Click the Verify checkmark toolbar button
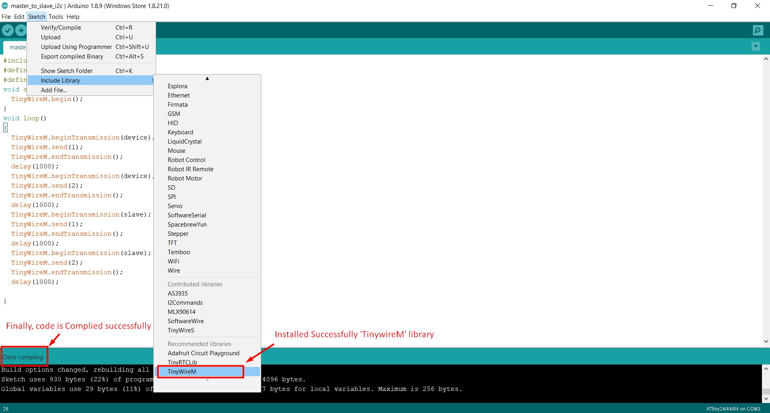 pos(8,30)
